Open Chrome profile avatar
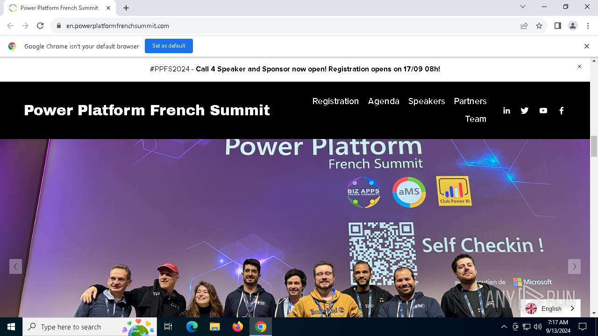 [x=572, y=26]
